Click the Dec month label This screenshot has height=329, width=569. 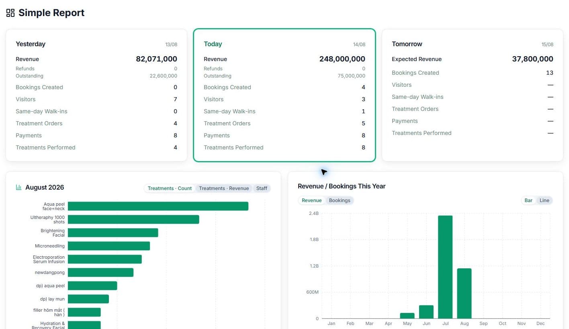[x=540, y=323]
